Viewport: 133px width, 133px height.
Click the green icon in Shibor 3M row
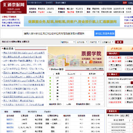pos(50,90)
